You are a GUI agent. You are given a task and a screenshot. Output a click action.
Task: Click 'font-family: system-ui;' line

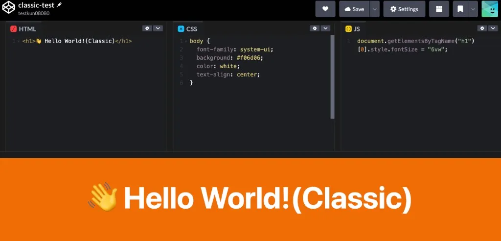235,49
